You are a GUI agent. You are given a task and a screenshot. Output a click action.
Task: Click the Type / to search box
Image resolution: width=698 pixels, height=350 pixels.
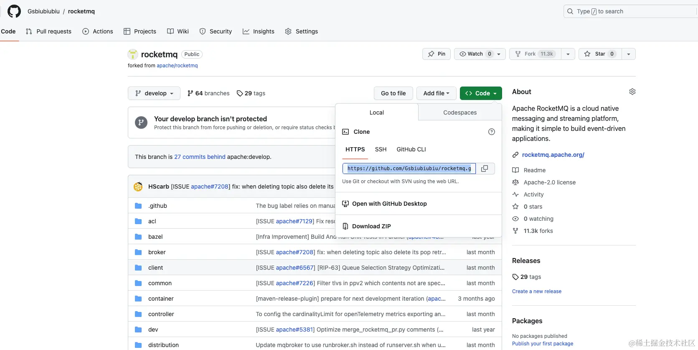[630, 11]
